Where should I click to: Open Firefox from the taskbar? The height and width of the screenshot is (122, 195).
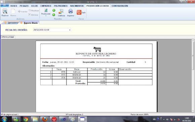(44, 119)
